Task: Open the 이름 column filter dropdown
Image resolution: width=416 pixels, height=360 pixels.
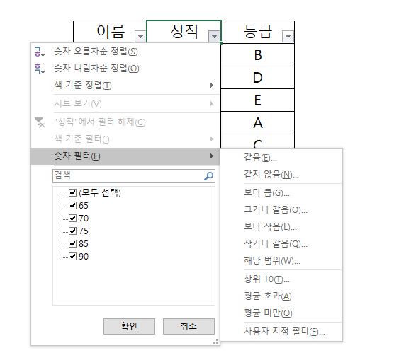Action: tap(140, 36)
